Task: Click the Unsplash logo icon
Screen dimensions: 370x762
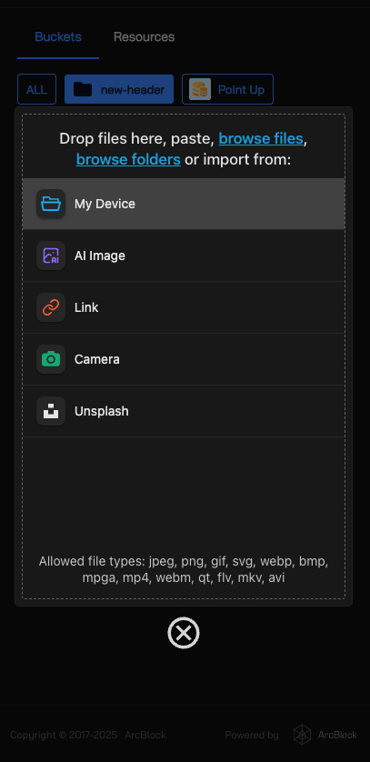Action: (51, 411)
